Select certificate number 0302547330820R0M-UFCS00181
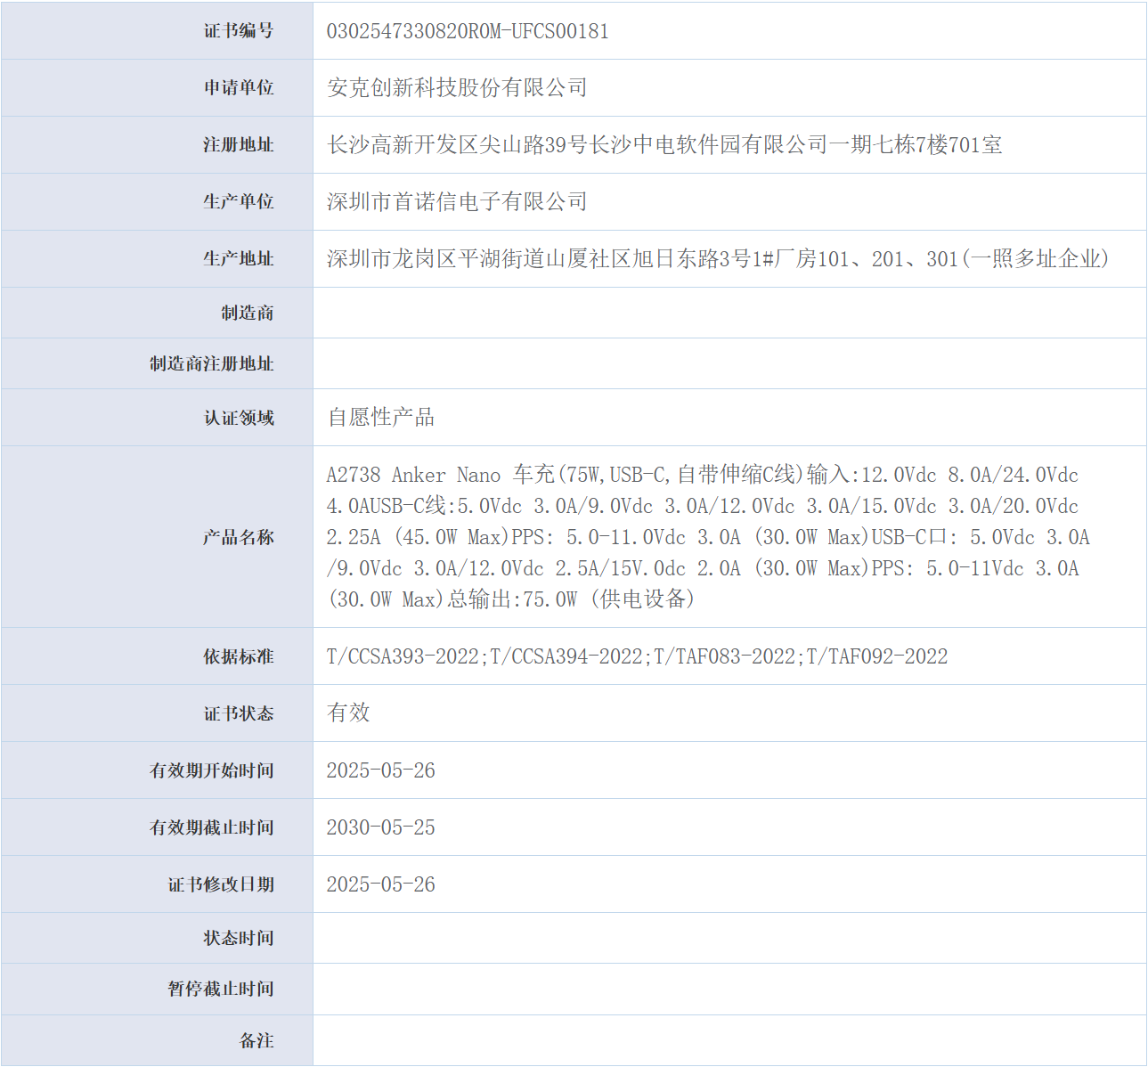 click(468, 31)
